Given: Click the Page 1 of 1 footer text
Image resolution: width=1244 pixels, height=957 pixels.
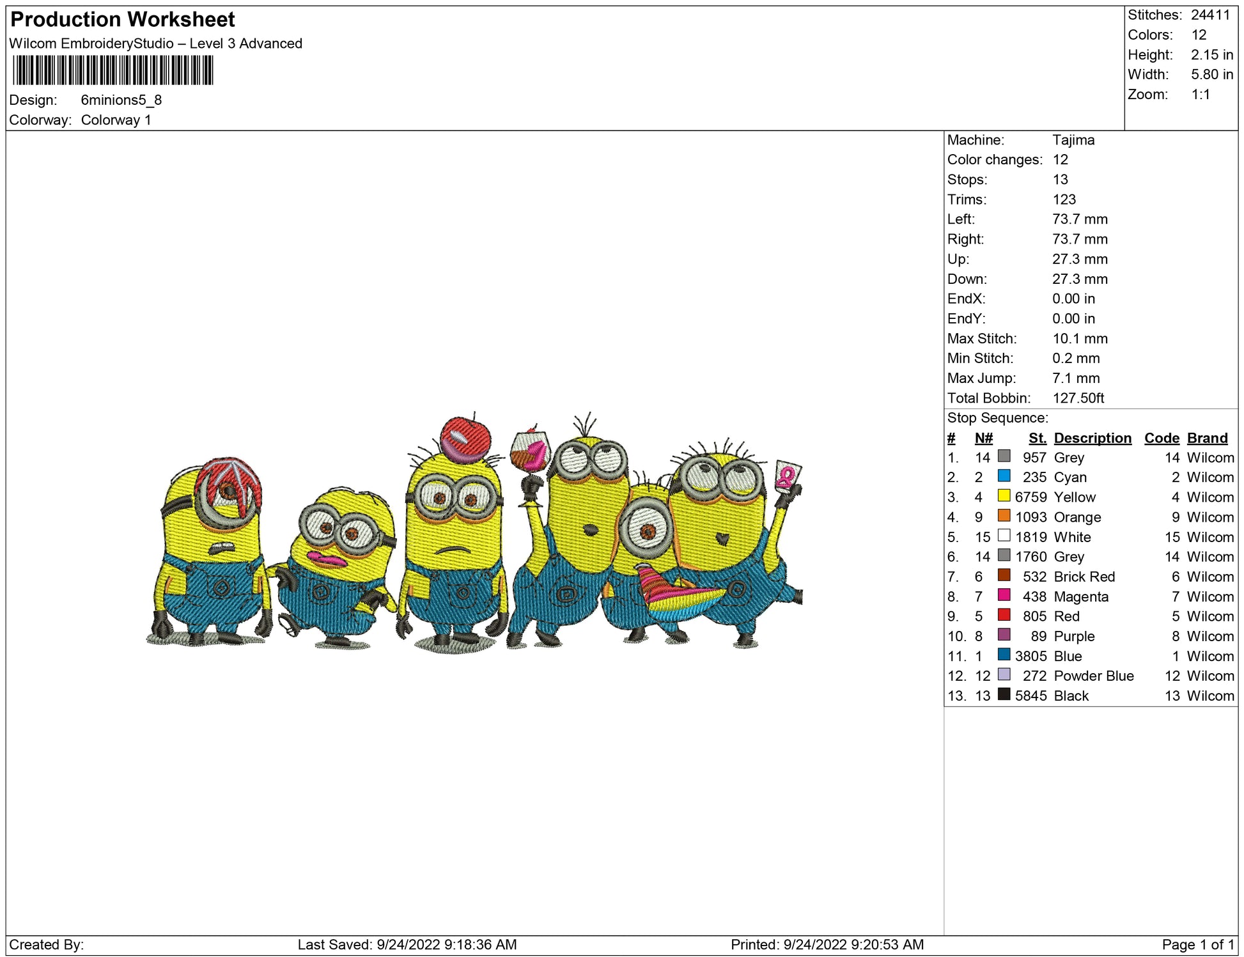Looking at the screenshot, I should [1197, 944].
